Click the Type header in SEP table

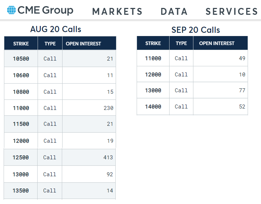(181, 43)
